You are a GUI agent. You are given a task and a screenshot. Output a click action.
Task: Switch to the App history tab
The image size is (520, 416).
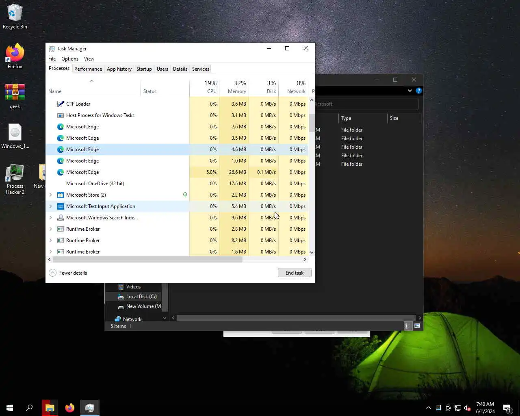[119, 69]
